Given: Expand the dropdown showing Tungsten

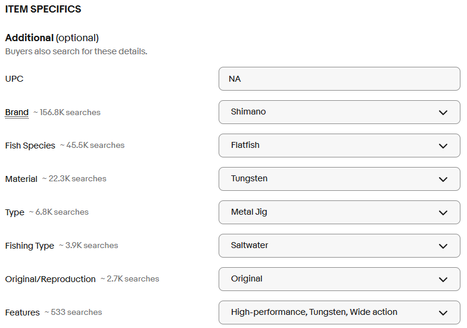Looking at the screenshot, I should (x=339, y=179).
